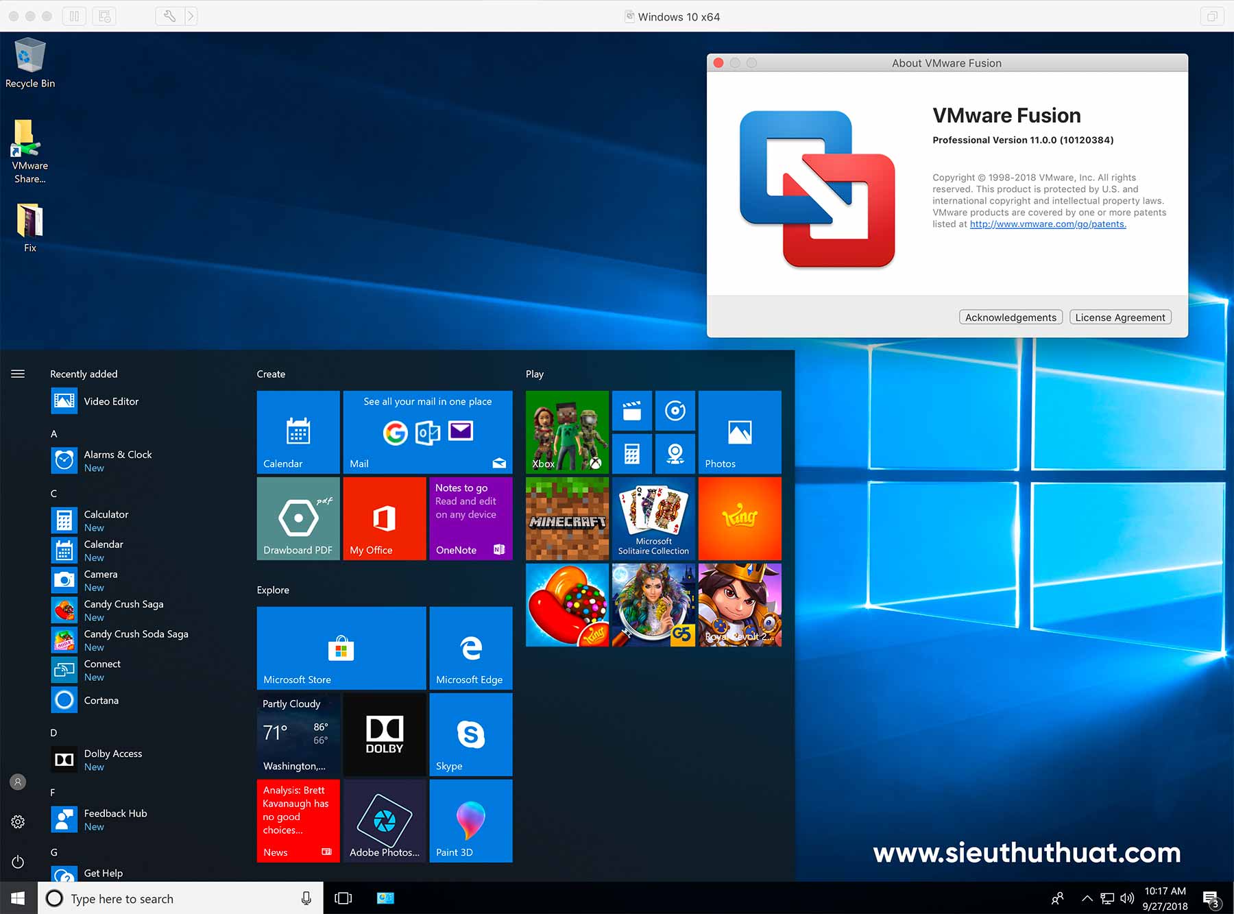Open the News tile

click(298, 821)
